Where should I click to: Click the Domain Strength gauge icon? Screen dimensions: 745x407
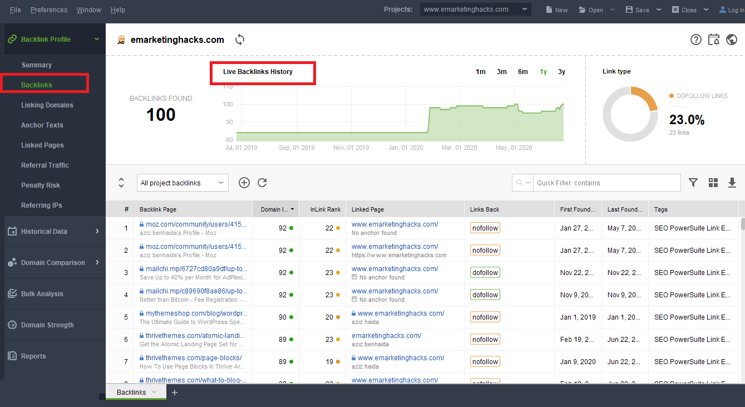(x=12, y=325)
